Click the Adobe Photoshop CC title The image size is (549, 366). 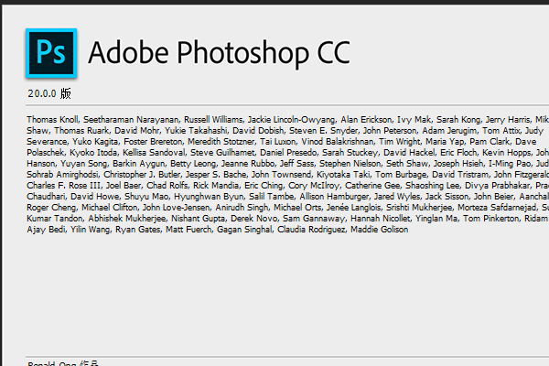tap(220, 53)
